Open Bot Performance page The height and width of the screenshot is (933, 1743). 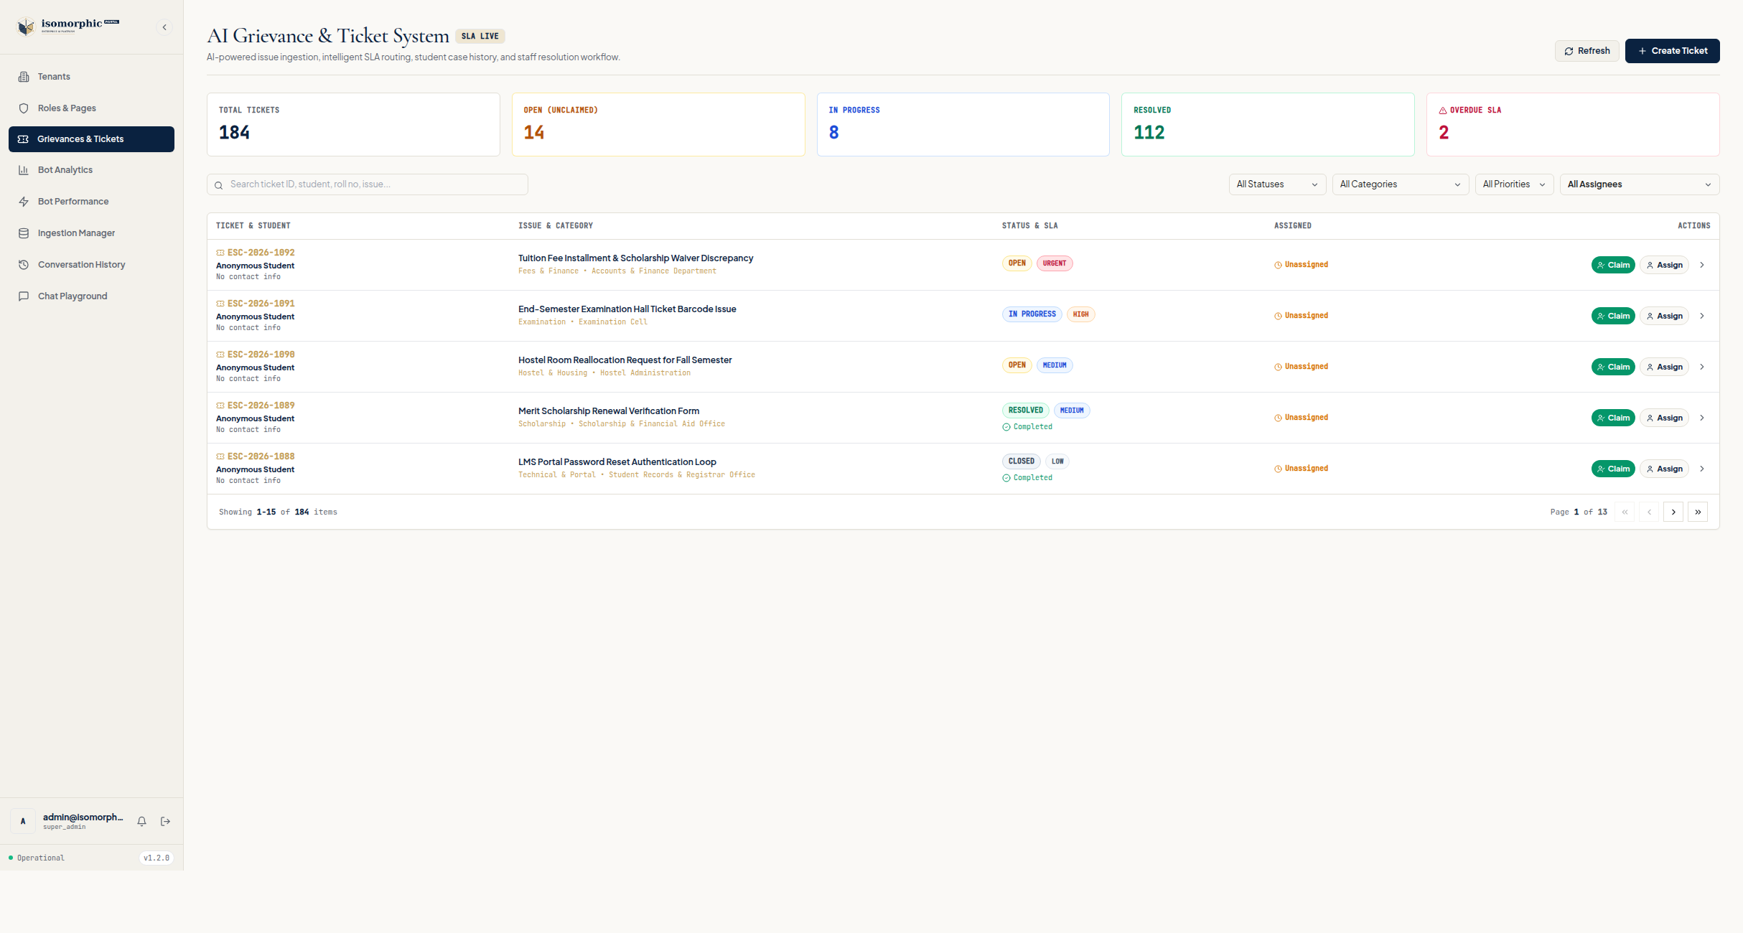(x=91, y=202)
